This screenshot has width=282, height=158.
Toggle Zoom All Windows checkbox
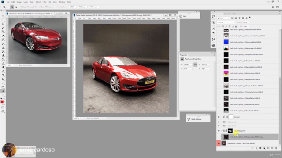pos(40,7)
